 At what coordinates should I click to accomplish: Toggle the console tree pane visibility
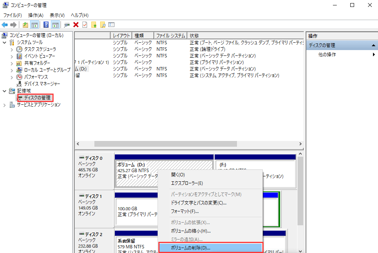coord(35,25)
